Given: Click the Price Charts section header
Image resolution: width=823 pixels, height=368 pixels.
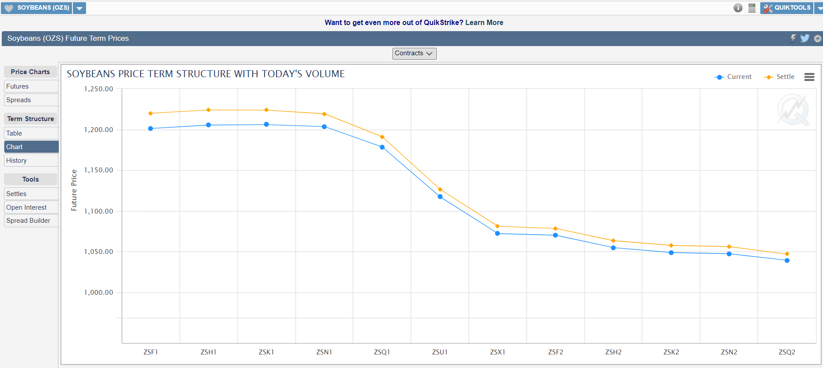Looking at the screenshot, I should pos(30,72).
